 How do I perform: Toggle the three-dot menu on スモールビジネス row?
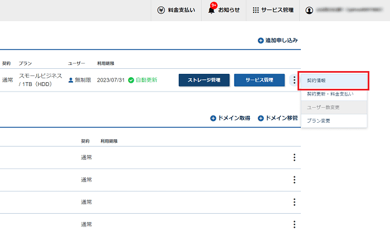(x=294, y=80)
